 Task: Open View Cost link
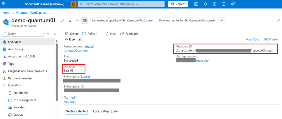point(252,39)
